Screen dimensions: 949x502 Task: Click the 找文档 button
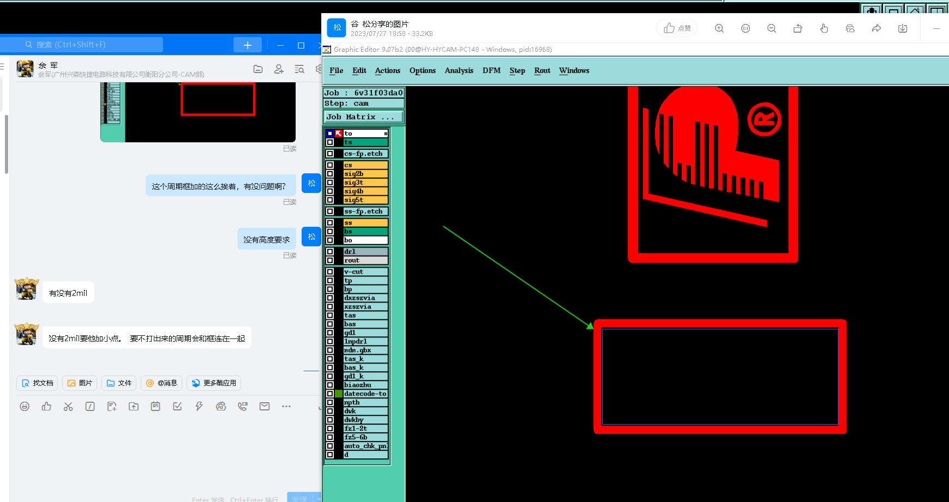37,383
